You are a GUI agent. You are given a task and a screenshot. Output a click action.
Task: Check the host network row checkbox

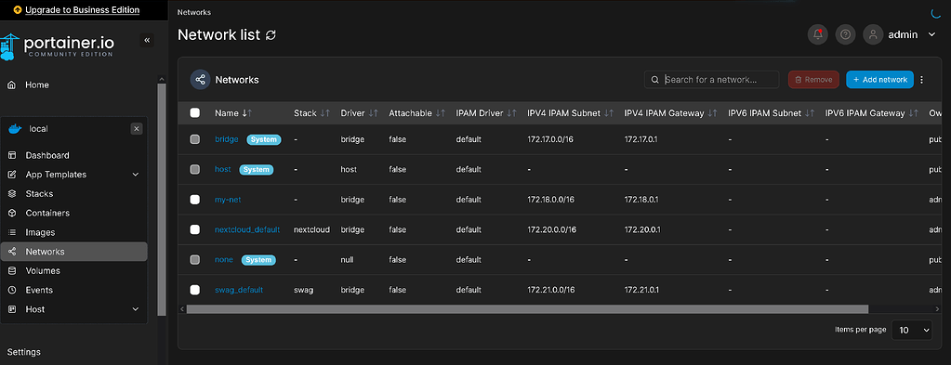(194, 170)
